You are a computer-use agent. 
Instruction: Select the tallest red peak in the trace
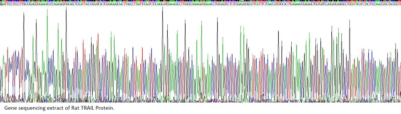pos(98,67)
